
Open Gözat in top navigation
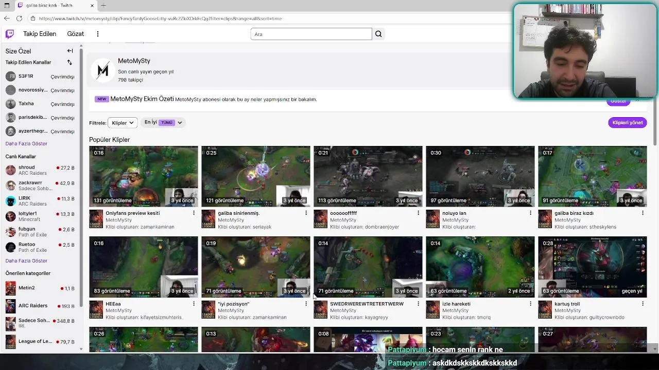75,34
